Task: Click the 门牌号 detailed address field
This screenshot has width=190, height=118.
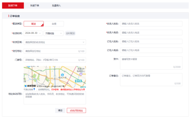Action: point(55,60)
